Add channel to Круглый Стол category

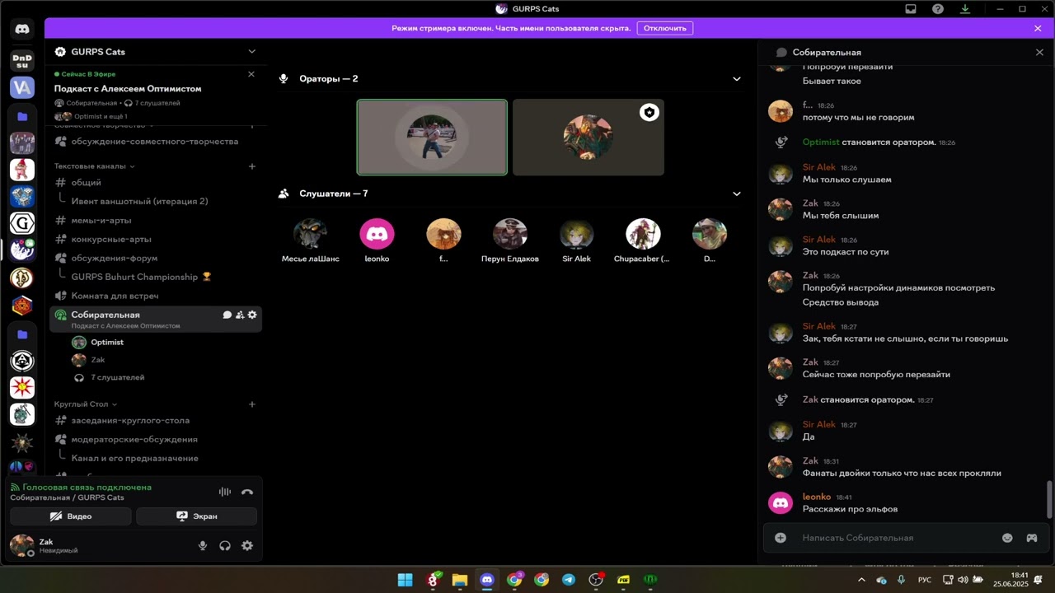click(x=252, y=404)
